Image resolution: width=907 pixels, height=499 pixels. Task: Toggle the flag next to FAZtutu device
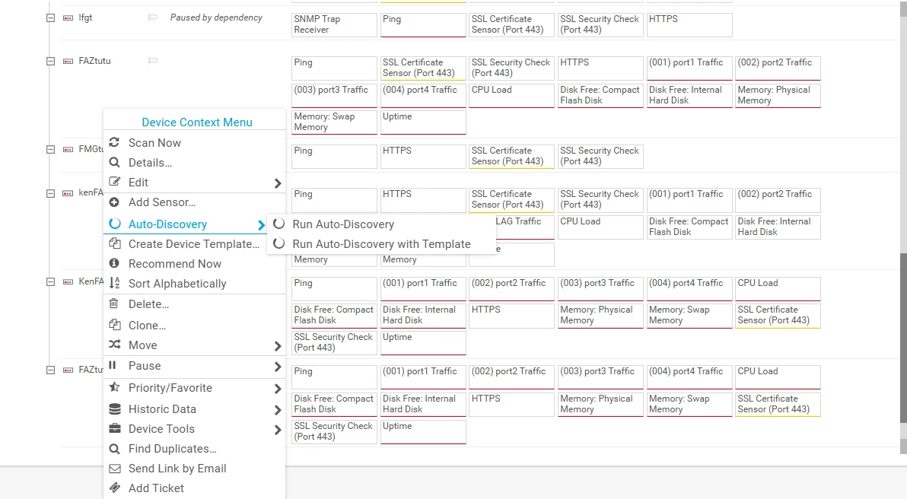pyautogui.click(x=153, y=61)
